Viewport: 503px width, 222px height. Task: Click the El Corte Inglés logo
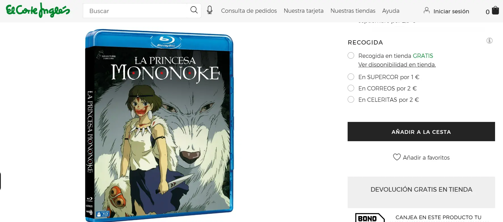(x=38, y=10)
